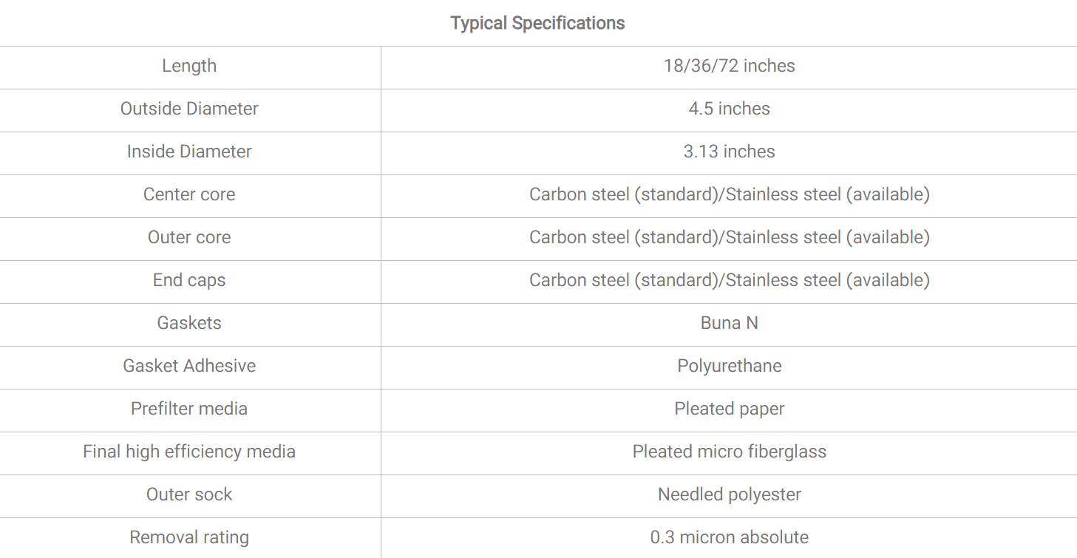1077x558 pixels.
Task: Click the 3.13 inches value
Action: coord(729,152)
